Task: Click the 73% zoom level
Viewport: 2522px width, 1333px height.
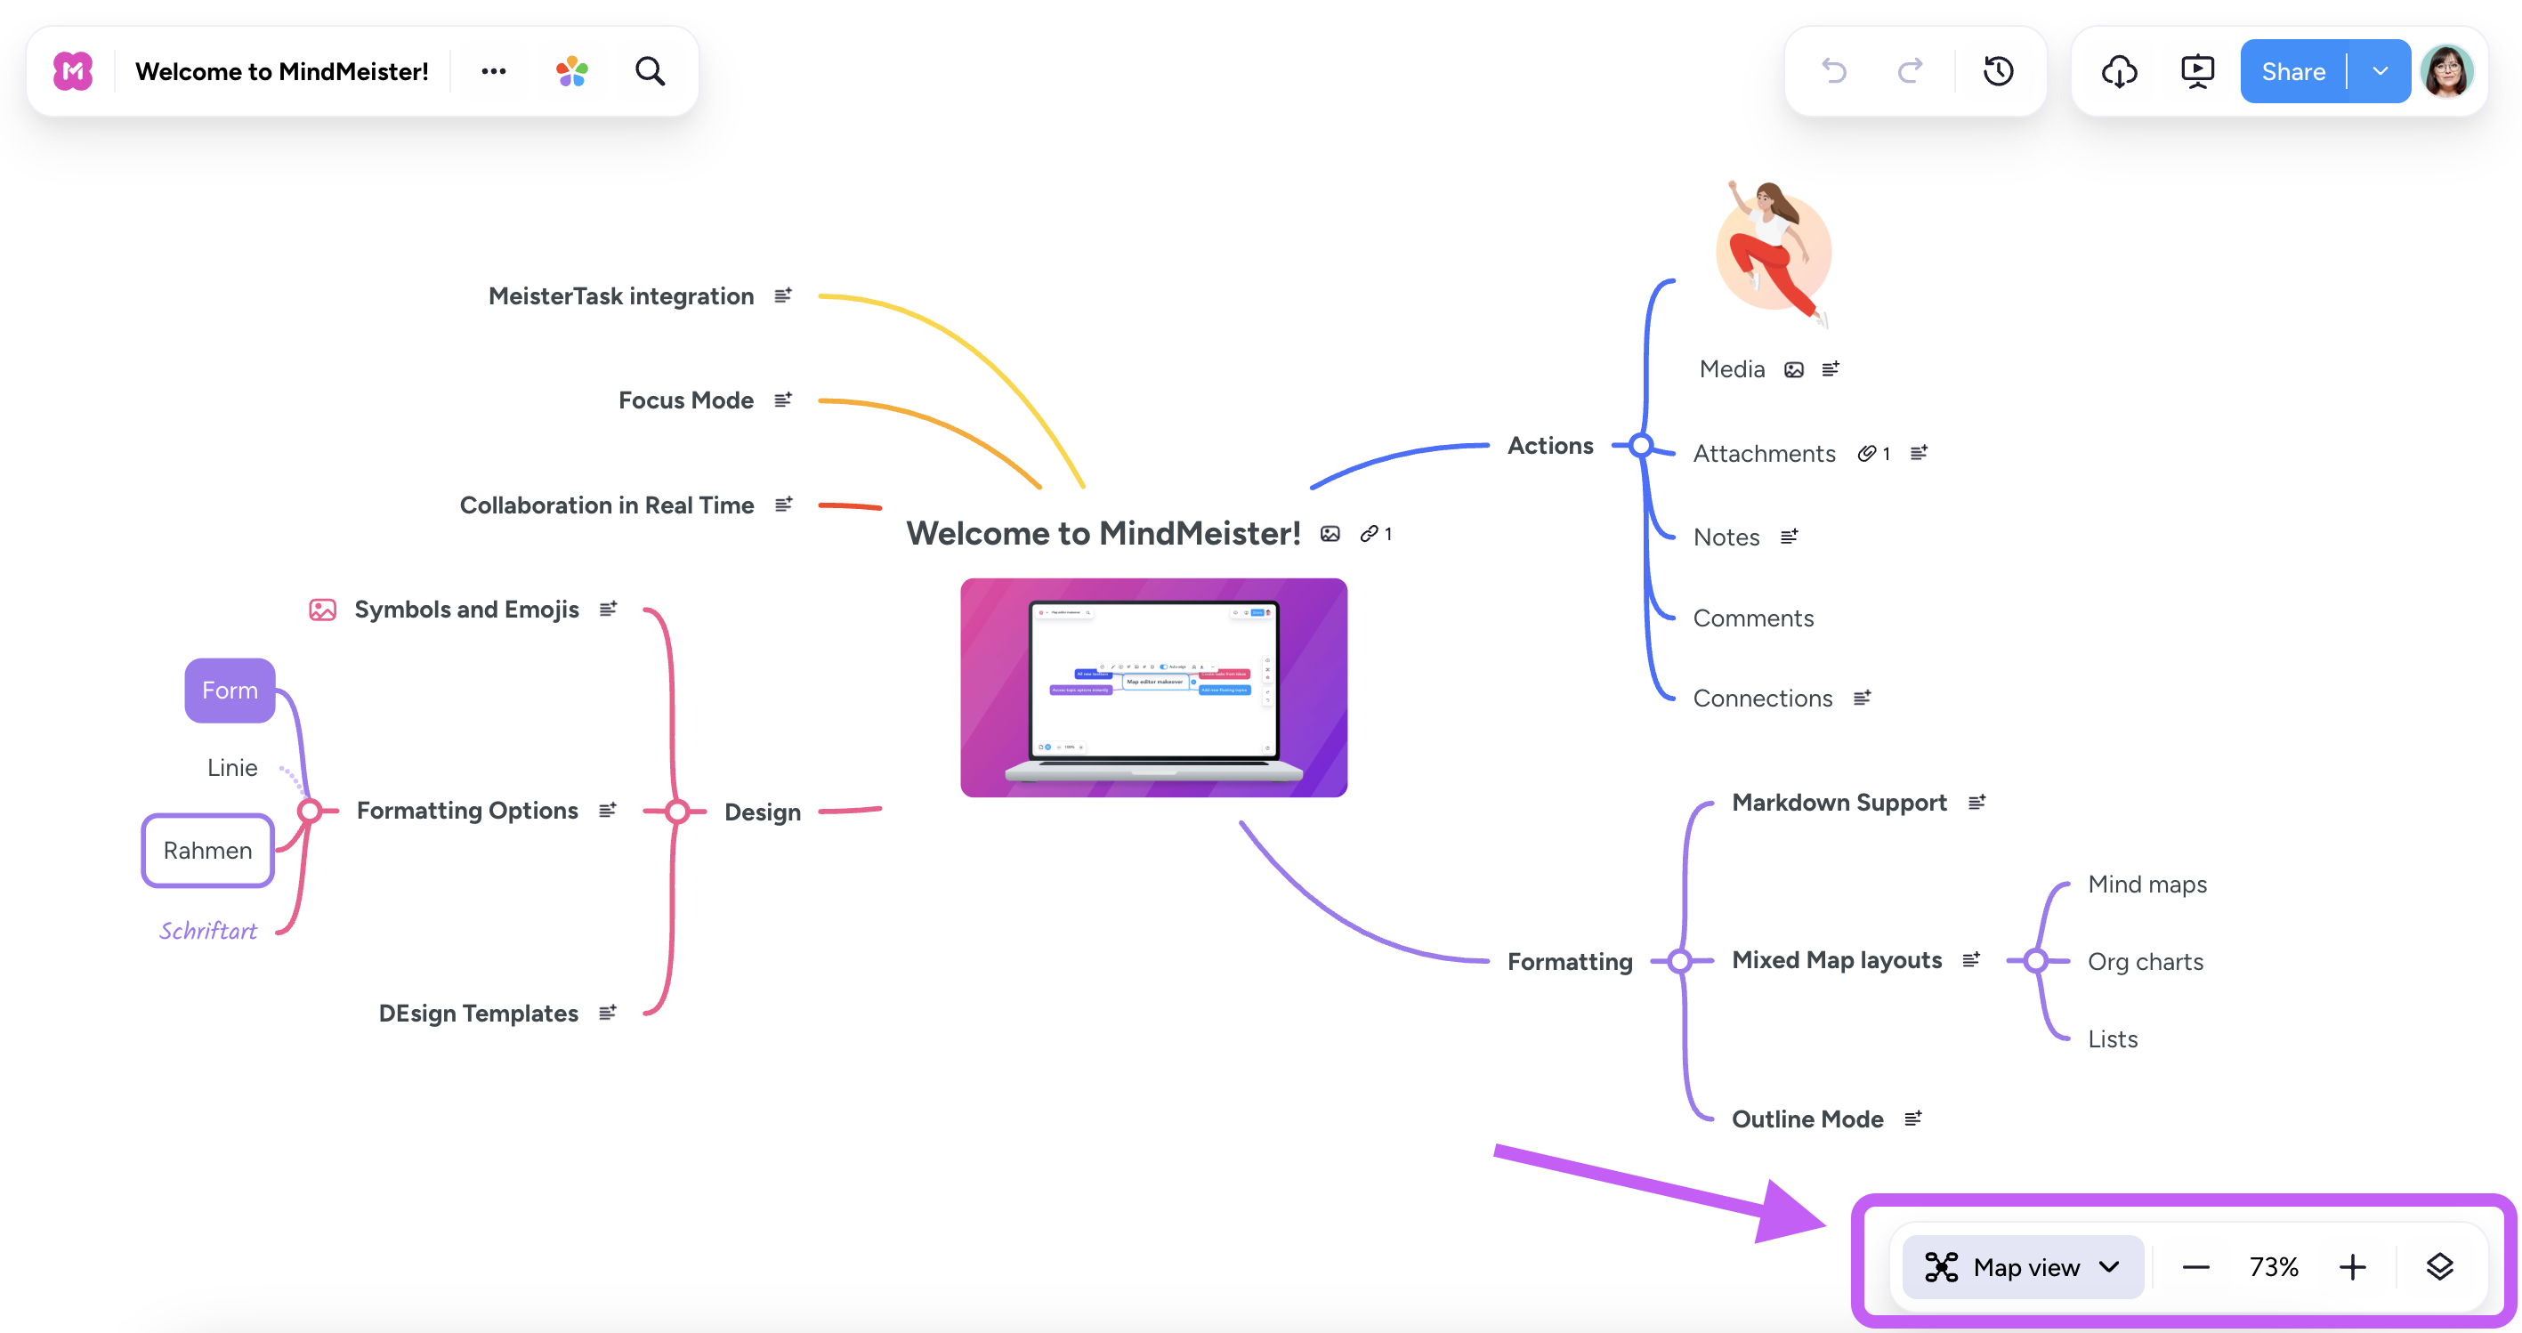Action: point(2274,1267)
